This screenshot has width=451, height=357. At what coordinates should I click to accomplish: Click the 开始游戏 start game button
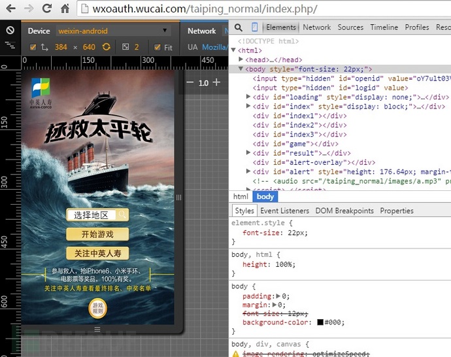(97, 234)
